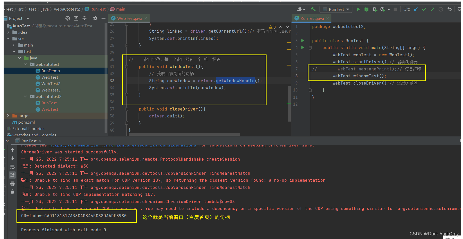The height and width of the screenshot is (239, 463).
Task: Click the java breadcrumb in the navigation bar
Action: click(x=45, y=9)
